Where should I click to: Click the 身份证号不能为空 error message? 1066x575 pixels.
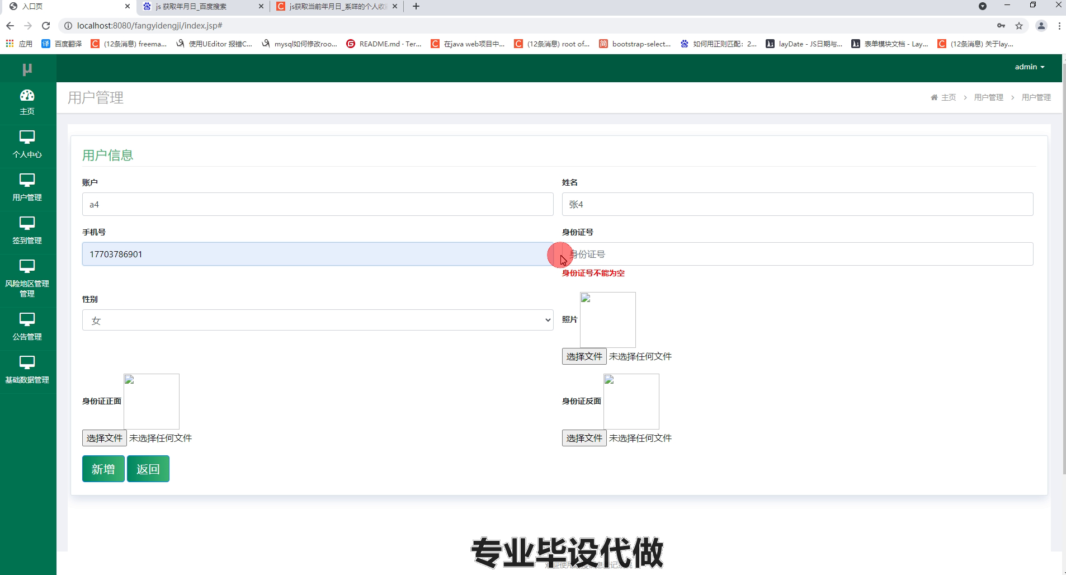[593, 273]
